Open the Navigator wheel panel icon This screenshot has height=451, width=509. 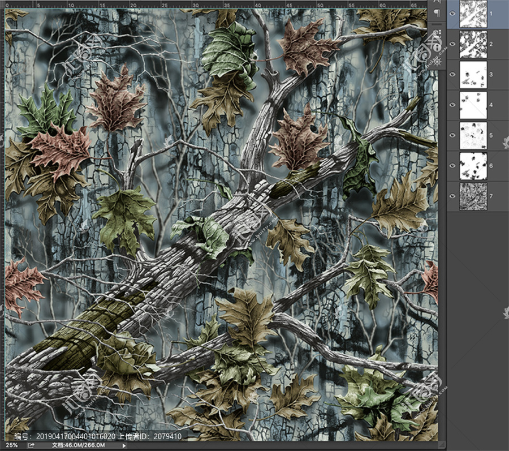[x=437, y=62]
